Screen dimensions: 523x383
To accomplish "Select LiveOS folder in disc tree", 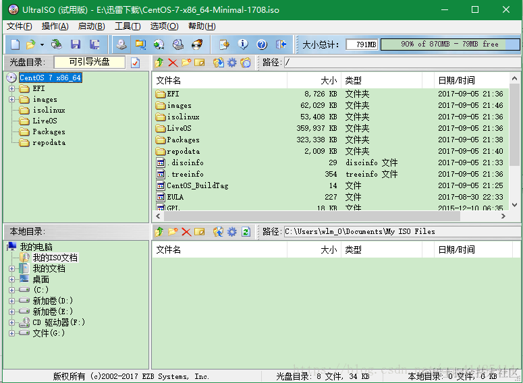I will 45,121.
